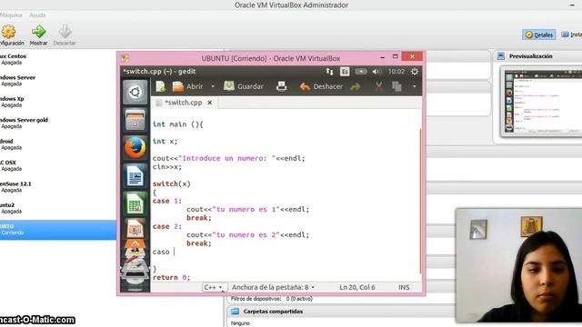Click the Carpetas compartidas section header
Image resolution: width=582 pixels, height=327 pixels.
[x=273, y=312]
